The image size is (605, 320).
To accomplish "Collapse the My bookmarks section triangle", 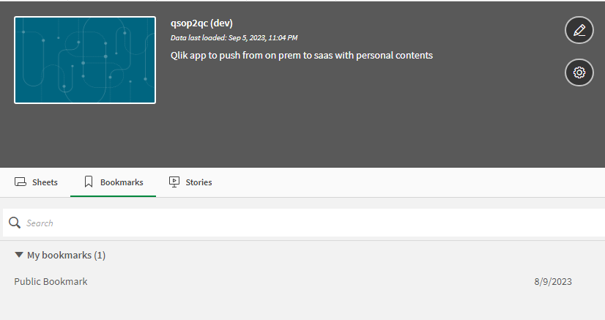I will [18, 254].
